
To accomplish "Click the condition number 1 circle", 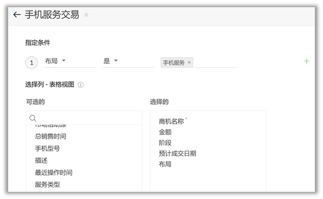I will pyautogui.click(x=32, y=62).
